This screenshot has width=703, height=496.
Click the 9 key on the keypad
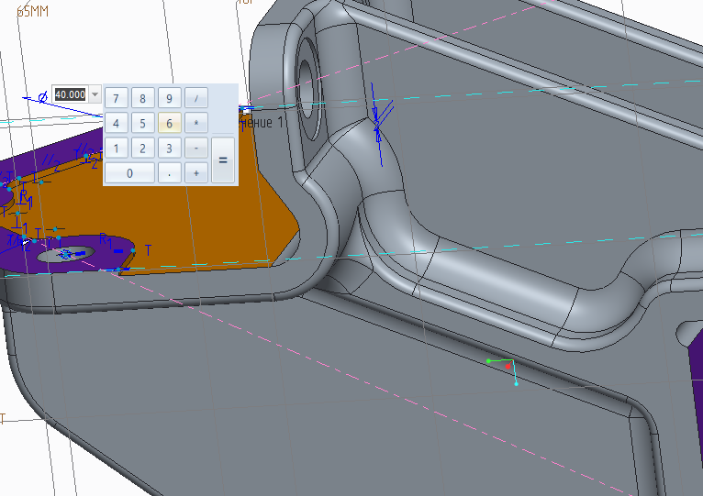[169, 98]
